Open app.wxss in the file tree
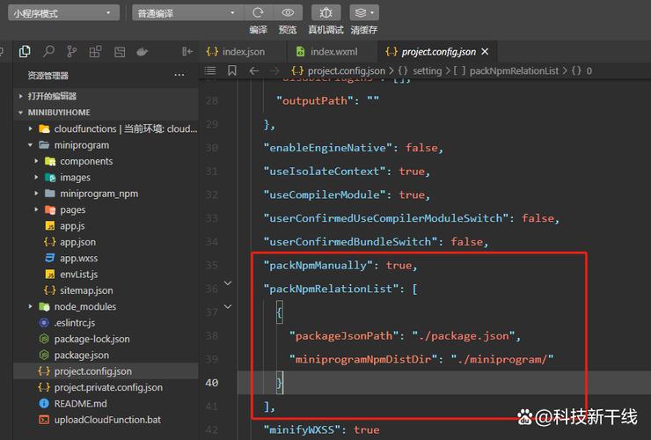Viewport: 651px width, 440px height. click(x=79, y=258)
